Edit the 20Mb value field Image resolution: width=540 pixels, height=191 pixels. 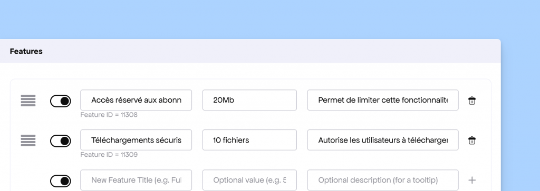[x=249, y=100]
